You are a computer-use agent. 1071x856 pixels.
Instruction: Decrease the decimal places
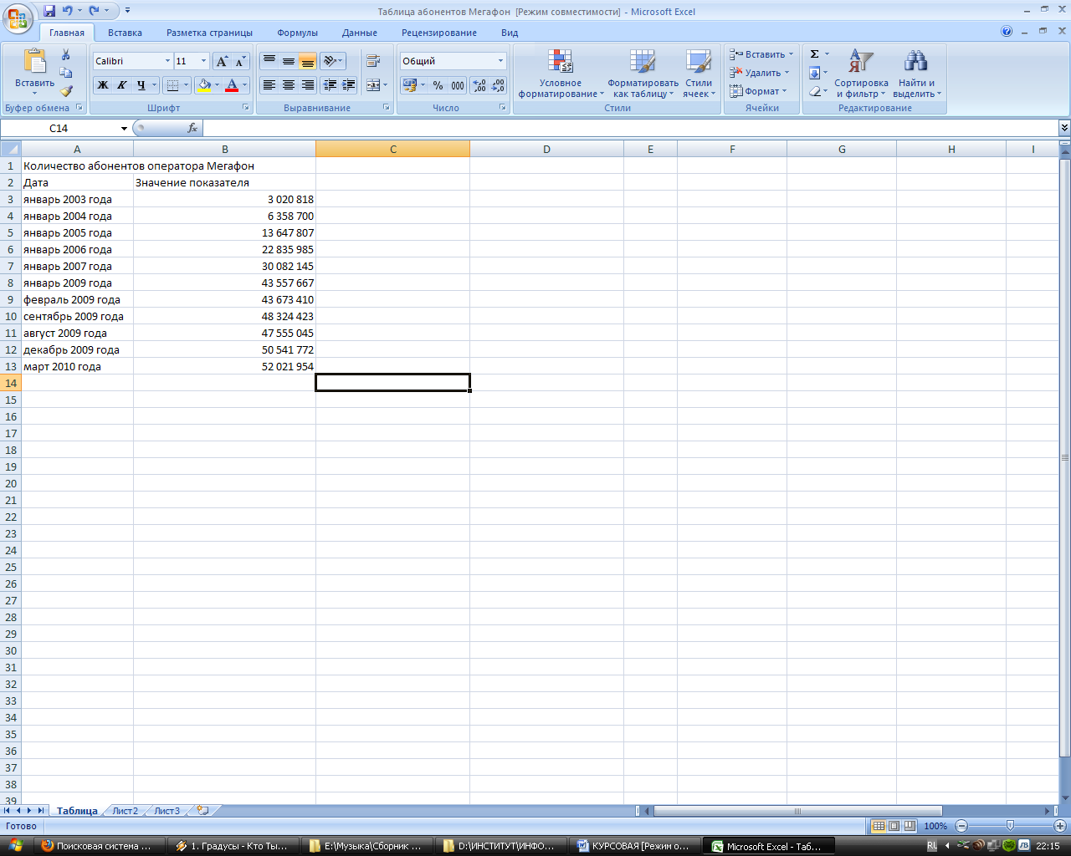coord(499,85)
